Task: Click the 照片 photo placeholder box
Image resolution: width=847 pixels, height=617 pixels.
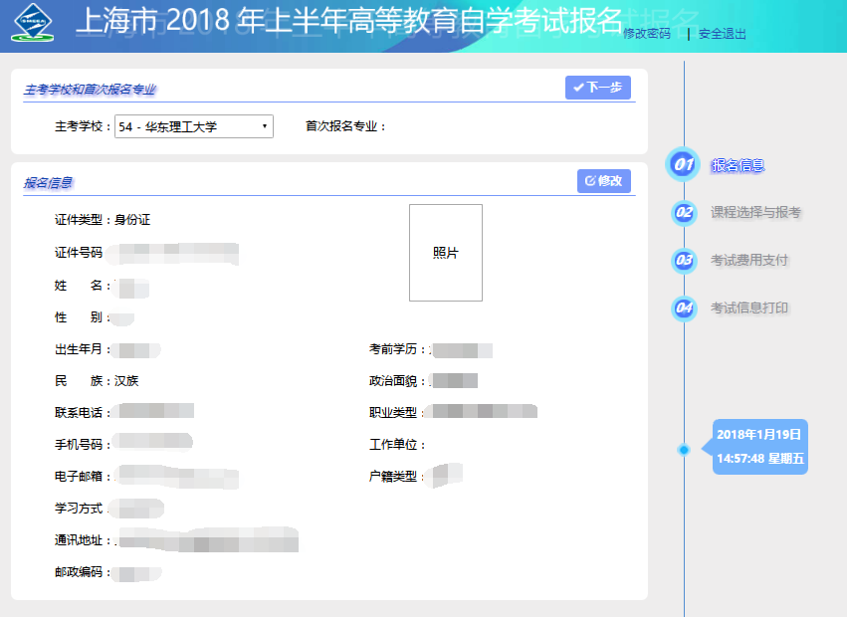Action: point(445,253)
